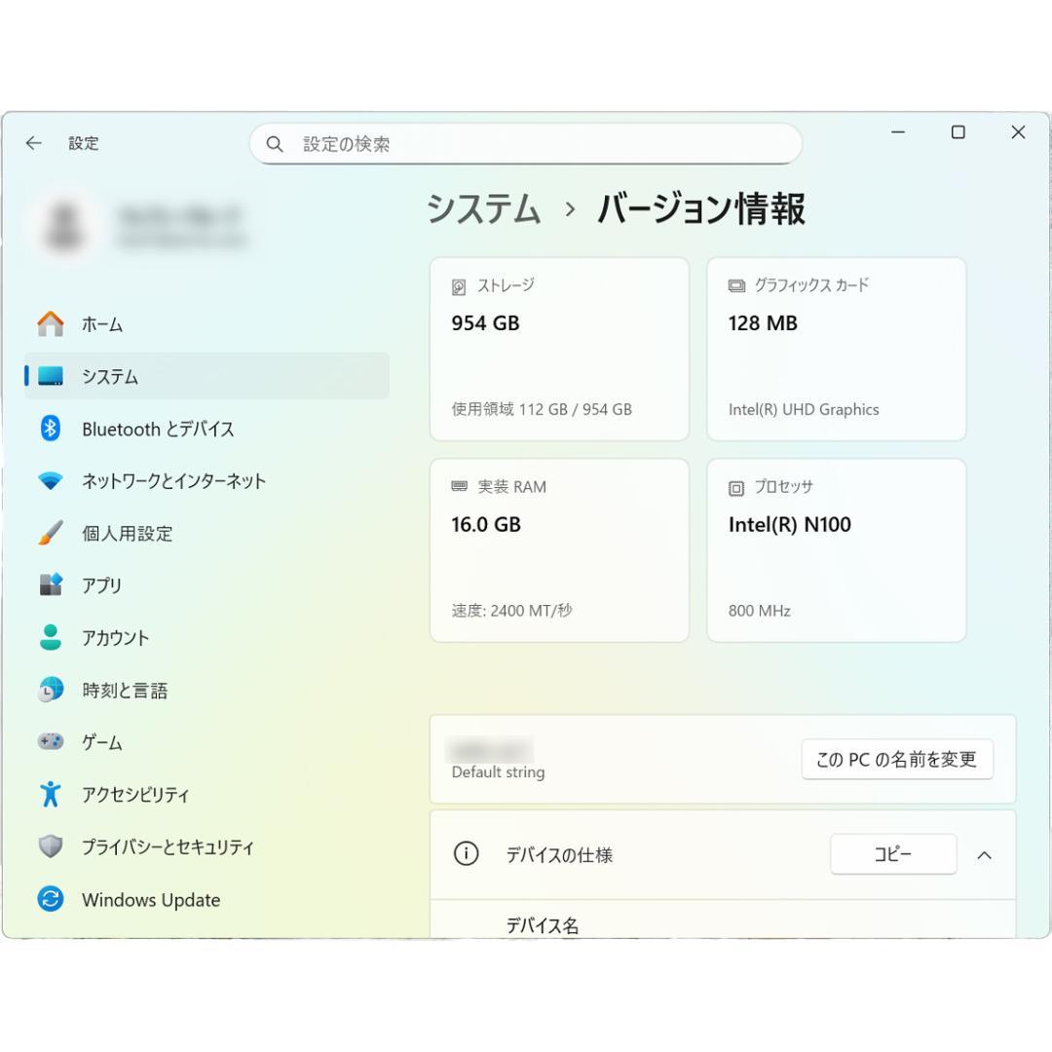Click the back arrow in Settings

34,142
